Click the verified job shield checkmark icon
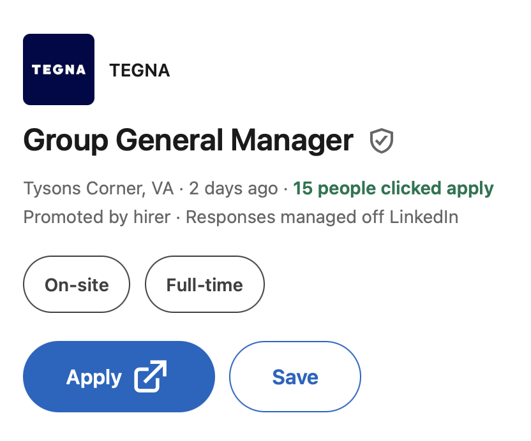 click(381, 141)
